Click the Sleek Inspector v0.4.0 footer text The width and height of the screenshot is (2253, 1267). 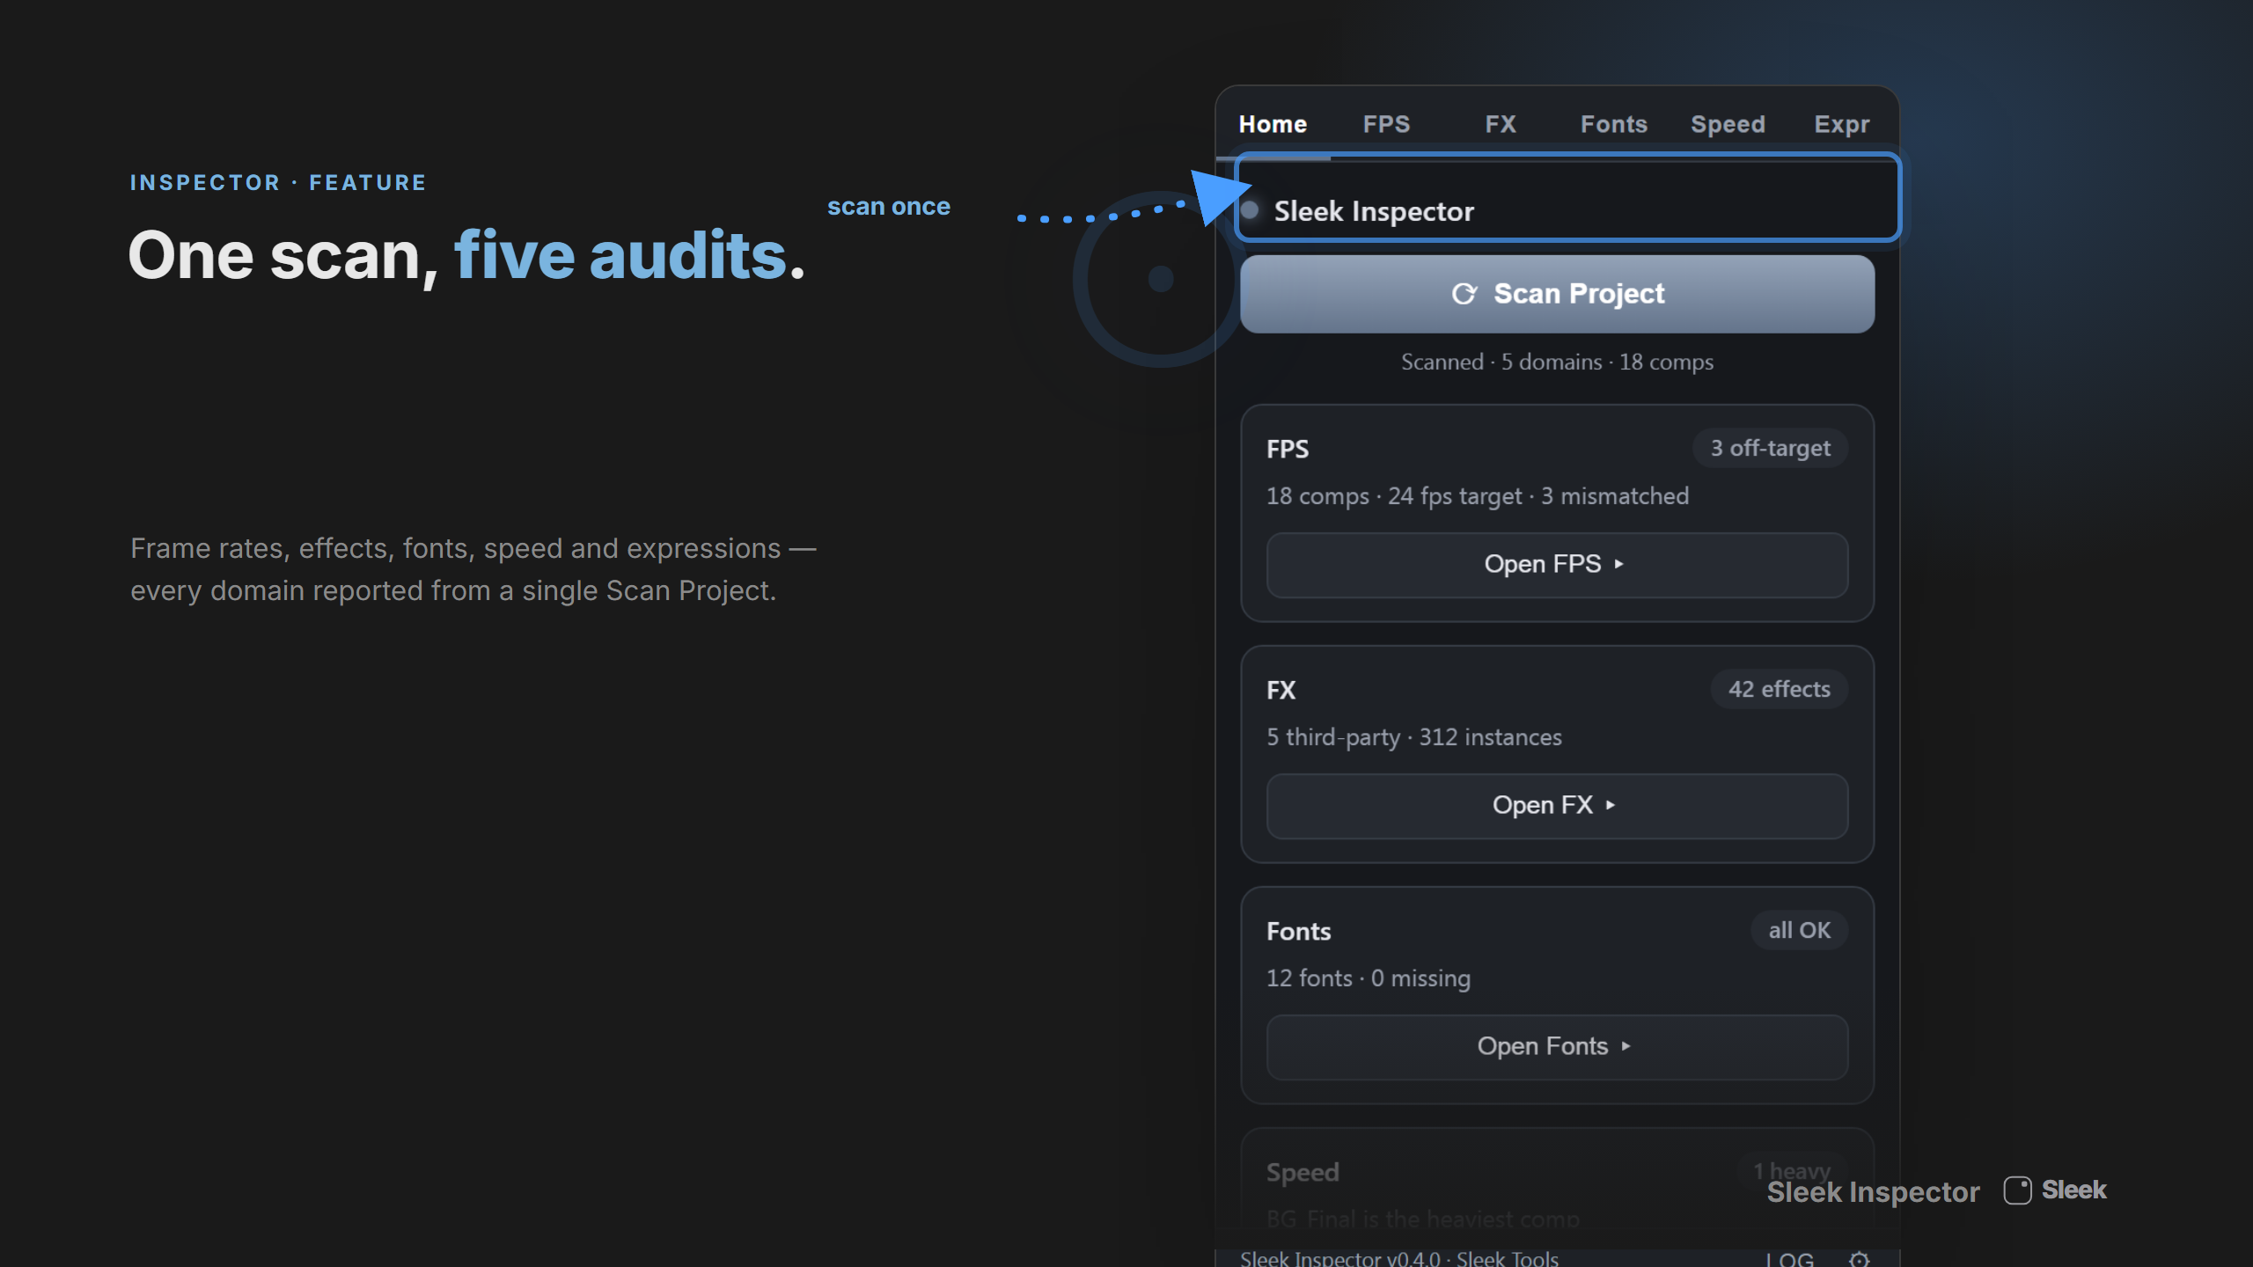pyautogui.click(x=1399, y=1259)
